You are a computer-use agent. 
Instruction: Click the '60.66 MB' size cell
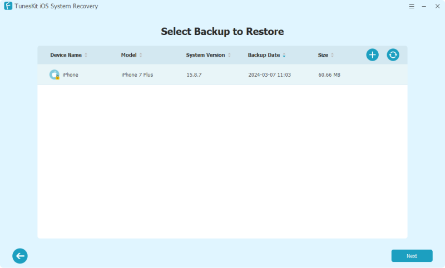pyautogui.click(x=329, y=75)
